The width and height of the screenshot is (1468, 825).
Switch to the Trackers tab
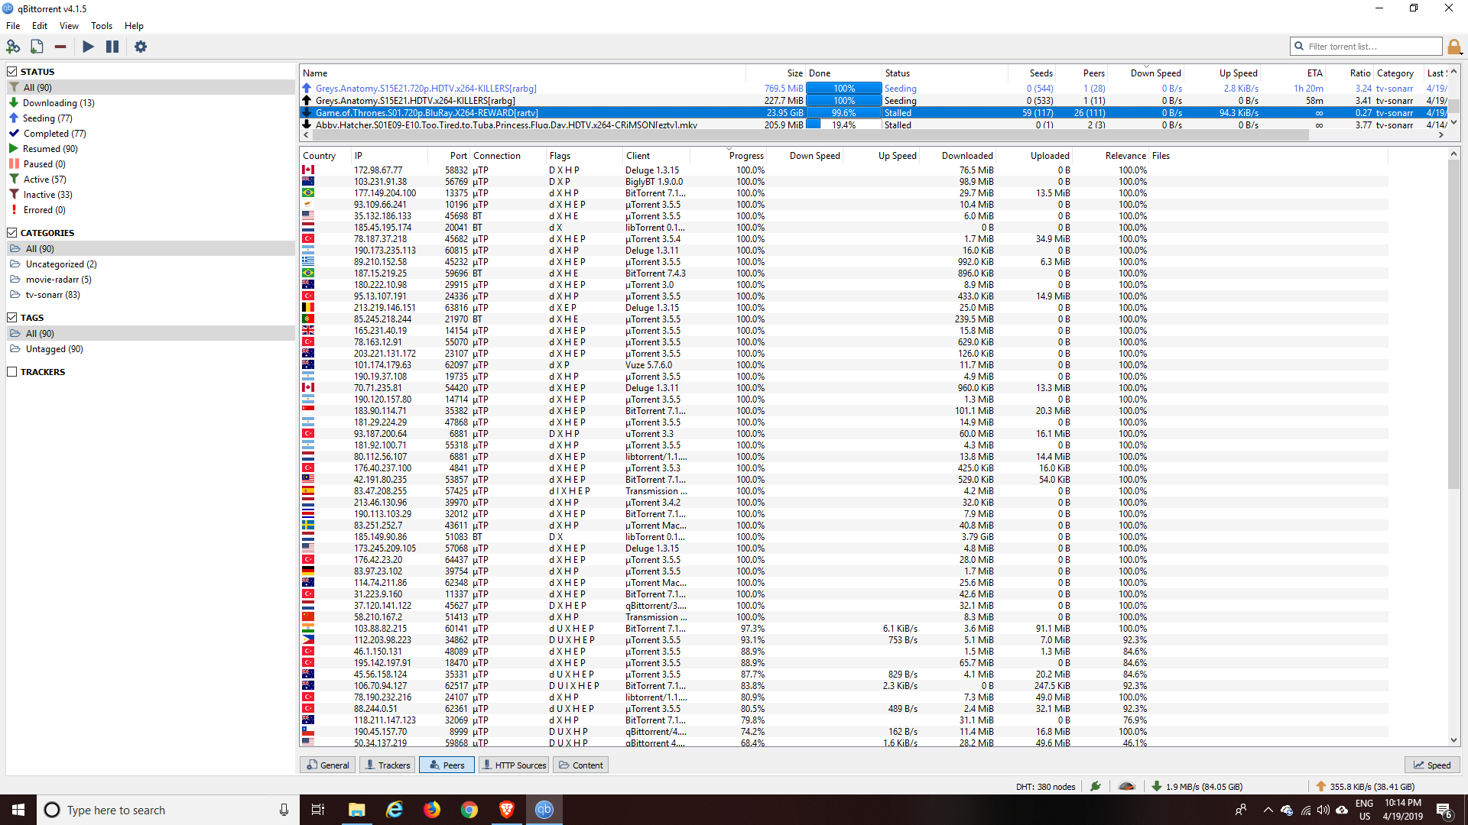click(387, 765)
